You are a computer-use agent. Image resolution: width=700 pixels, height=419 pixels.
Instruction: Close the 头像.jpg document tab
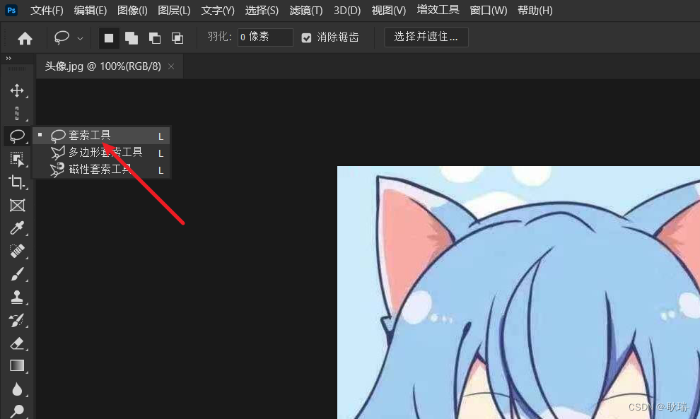171,66
